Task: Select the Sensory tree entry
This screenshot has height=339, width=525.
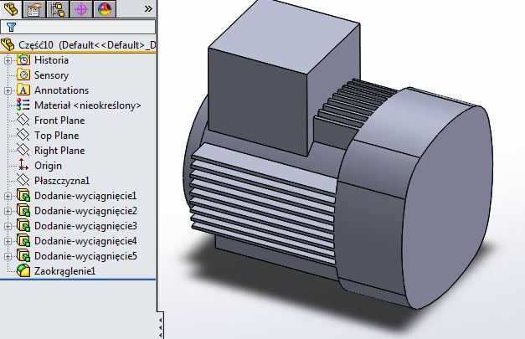Action: click(x=51, y=75)
